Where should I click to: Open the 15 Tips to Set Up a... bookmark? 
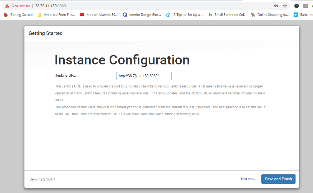184,15
